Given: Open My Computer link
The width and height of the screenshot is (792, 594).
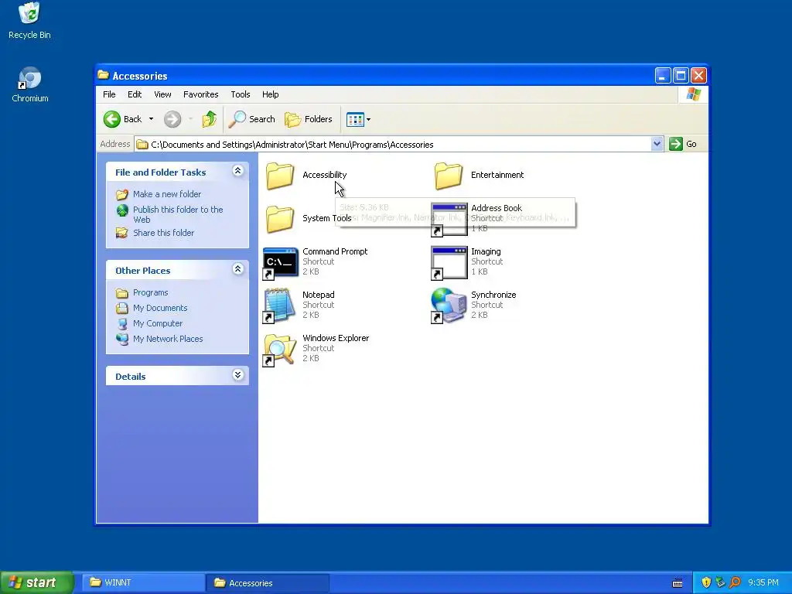Looking at the screenshot, I should point(158,323).
